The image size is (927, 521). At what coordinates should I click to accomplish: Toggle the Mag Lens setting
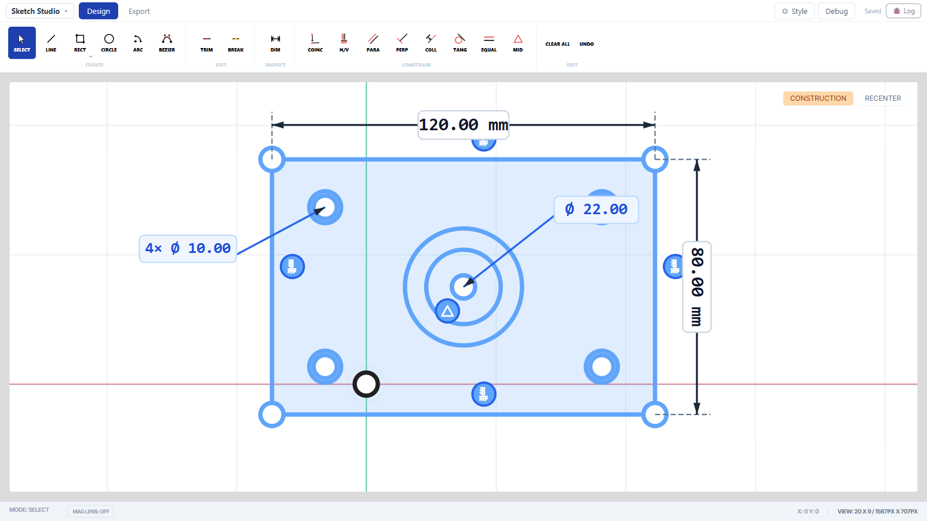click(x=91, y=511)
